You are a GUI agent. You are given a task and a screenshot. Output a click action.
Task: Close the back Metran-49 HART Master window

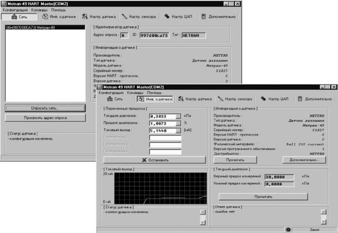237,4
